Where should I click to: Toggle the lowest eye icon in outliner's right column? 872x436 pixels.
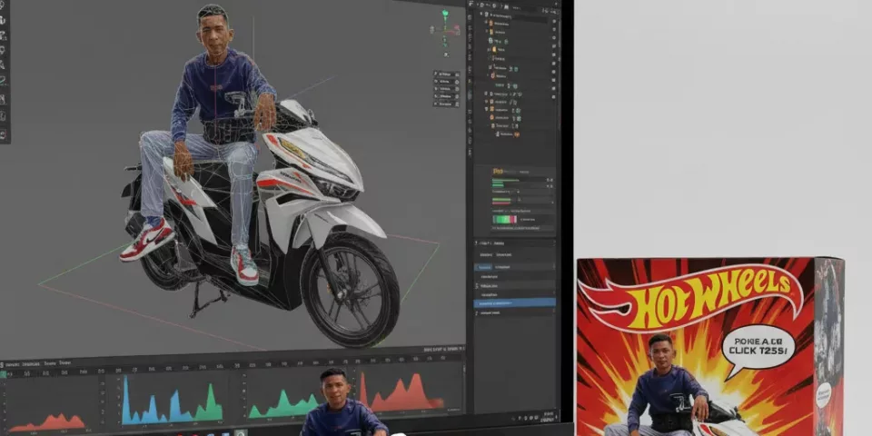(x=553, y=96)
